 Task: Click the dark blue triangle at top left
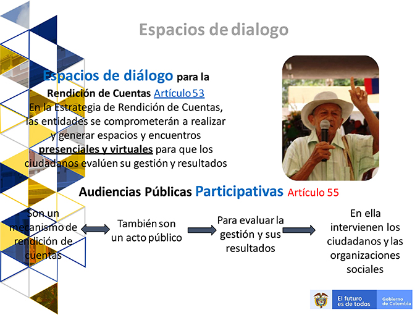(x=45, y=29)
